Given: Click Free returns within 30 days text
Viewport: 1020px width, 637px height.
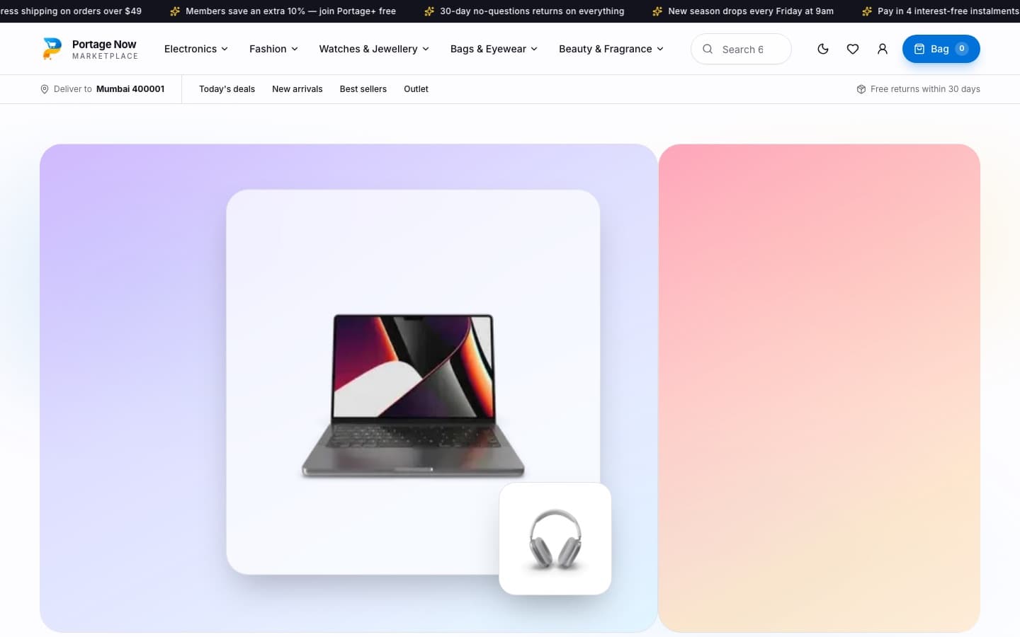Looking at the screenshot, I should tap(925, 89).
